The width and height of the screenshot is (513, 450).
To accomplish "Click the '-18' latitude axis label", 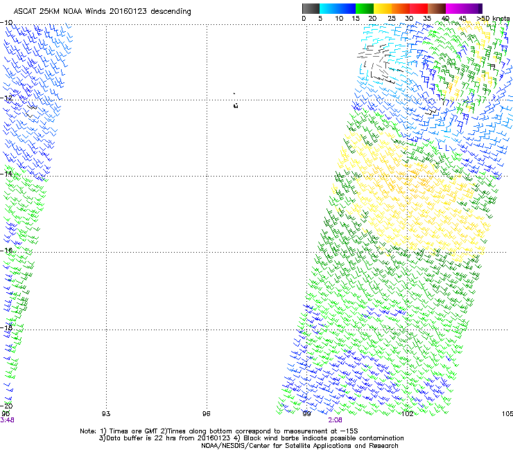I will pyautogui.click(x=6, y=327).
